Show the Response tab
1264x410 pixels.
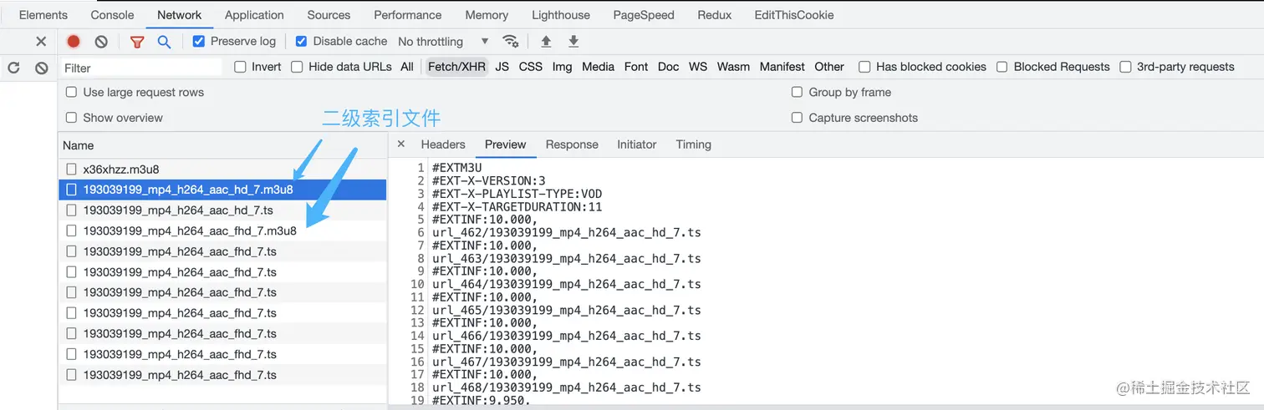[x=572, y=144]
